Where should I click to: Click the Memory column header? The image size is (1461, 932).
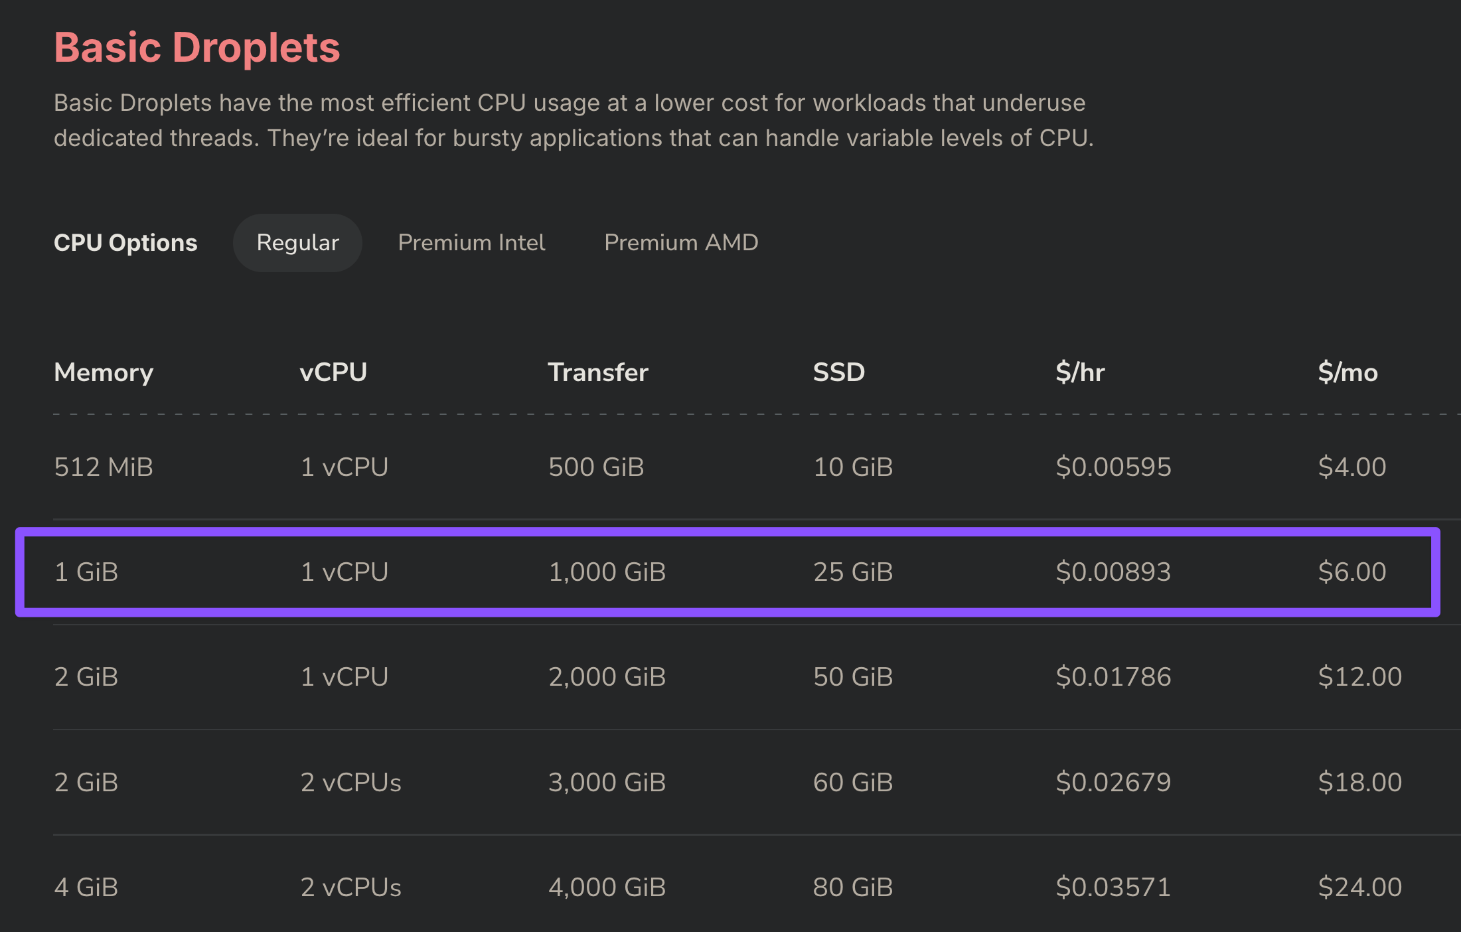pos(104,372)
